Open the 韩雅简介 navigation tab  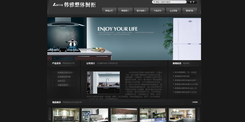(x=125, y=11)
